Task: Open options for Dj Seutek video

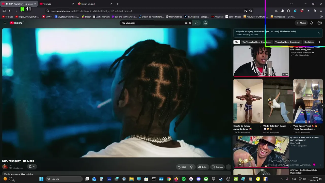Action: pos(320,165)
